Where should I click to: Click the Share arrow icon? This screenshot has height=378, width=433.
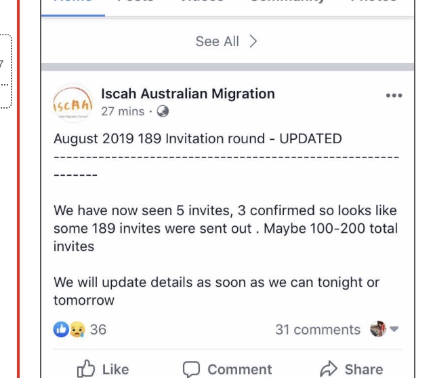pos(329,369)
